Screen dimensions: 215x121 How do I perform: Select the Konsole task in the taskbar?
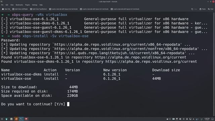(x=21, y=119)
